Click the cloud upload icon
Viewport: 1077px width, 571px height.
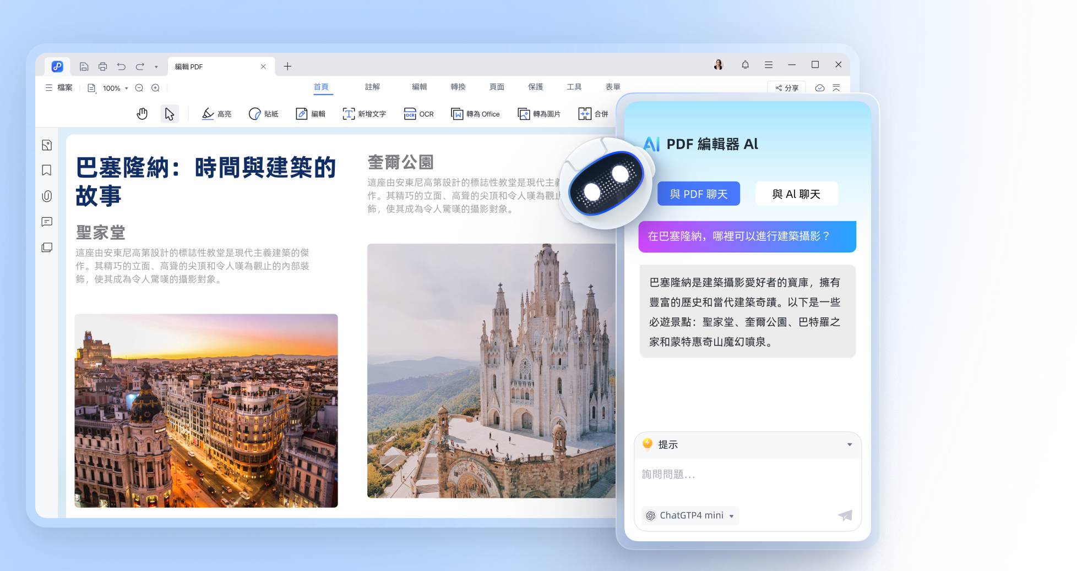[820, 88]
